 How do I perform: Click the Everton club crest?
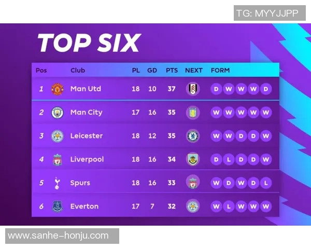point(57,206)
